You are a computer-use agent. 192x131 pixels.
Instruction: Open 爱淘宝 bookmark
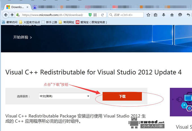[x=91, y=22]
